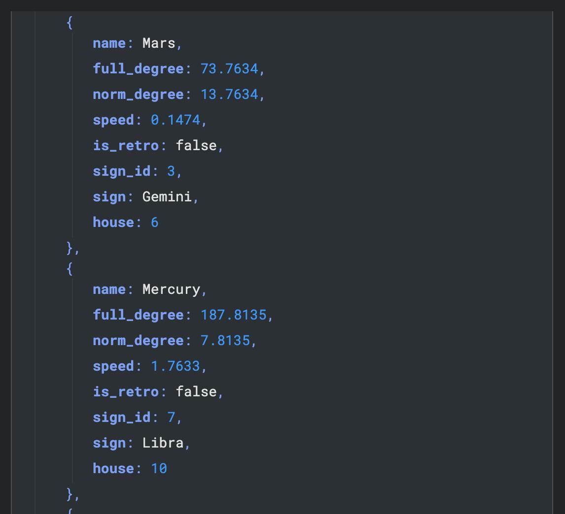Click the sign_id value 3
The height and width of the screenshot is (514, 565).
pyautogui.click(x=171, y=171)
